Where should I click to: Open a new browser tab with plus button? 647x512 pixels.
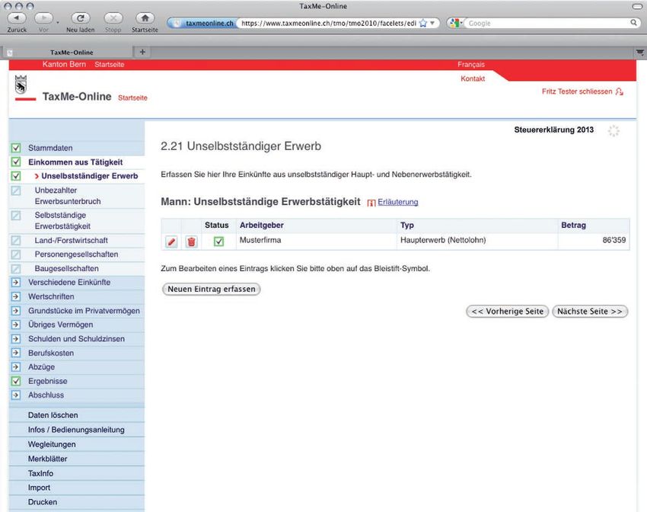point(142,52)
